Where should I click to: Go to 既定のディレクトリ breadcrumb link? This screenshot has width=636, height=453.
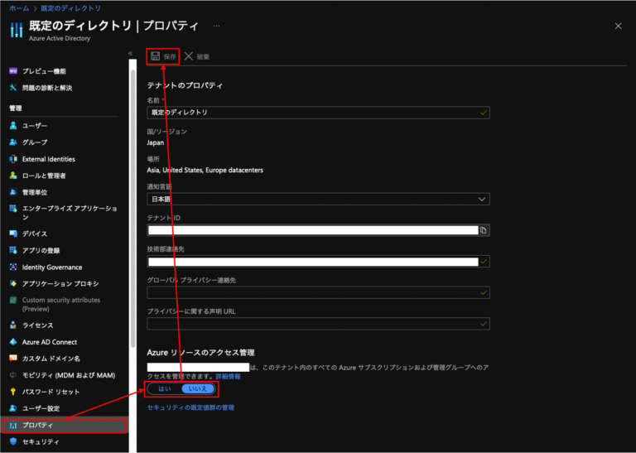71,8
